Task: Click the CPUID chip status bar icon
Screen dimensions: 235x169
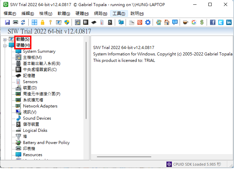Action: (169, 164)
